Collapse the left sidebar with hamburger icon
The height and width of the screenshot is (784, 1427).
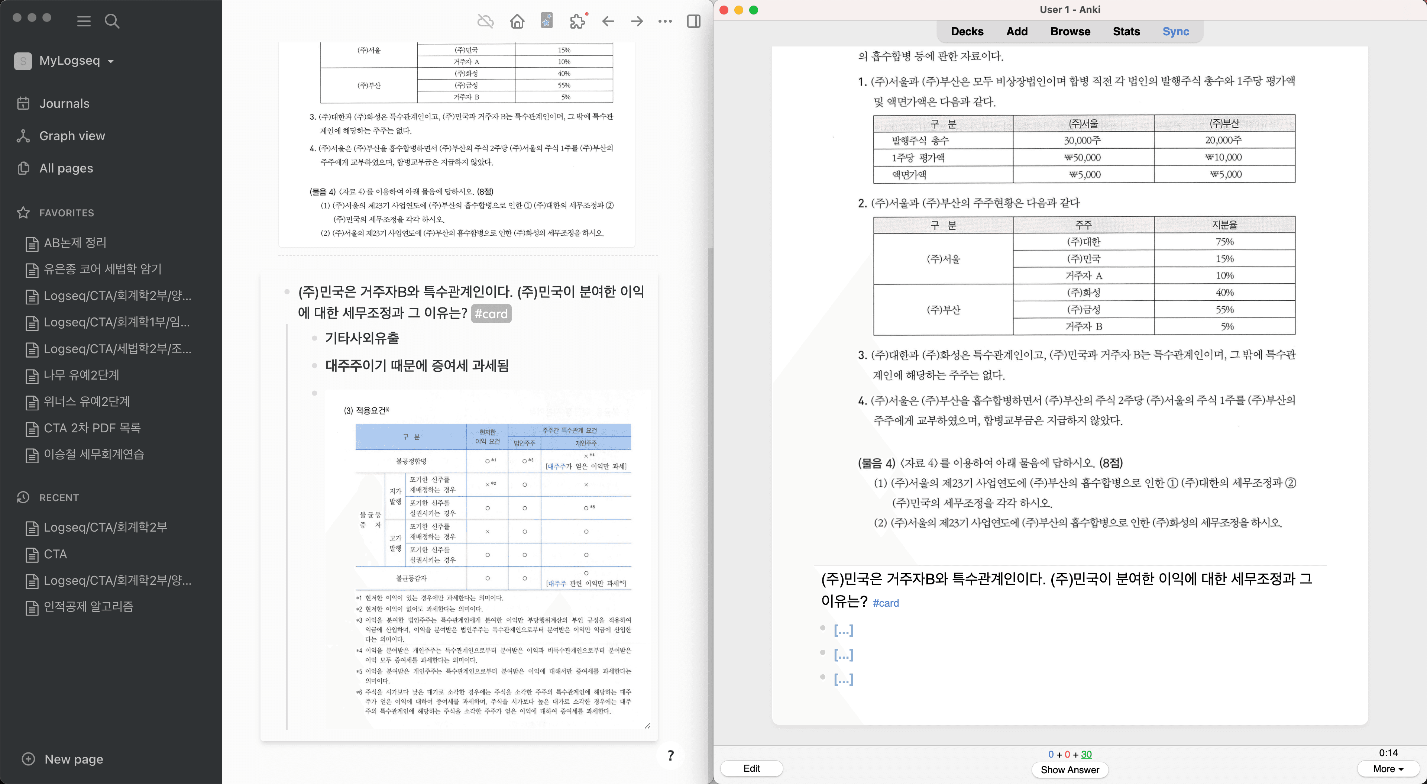point(84,21)
